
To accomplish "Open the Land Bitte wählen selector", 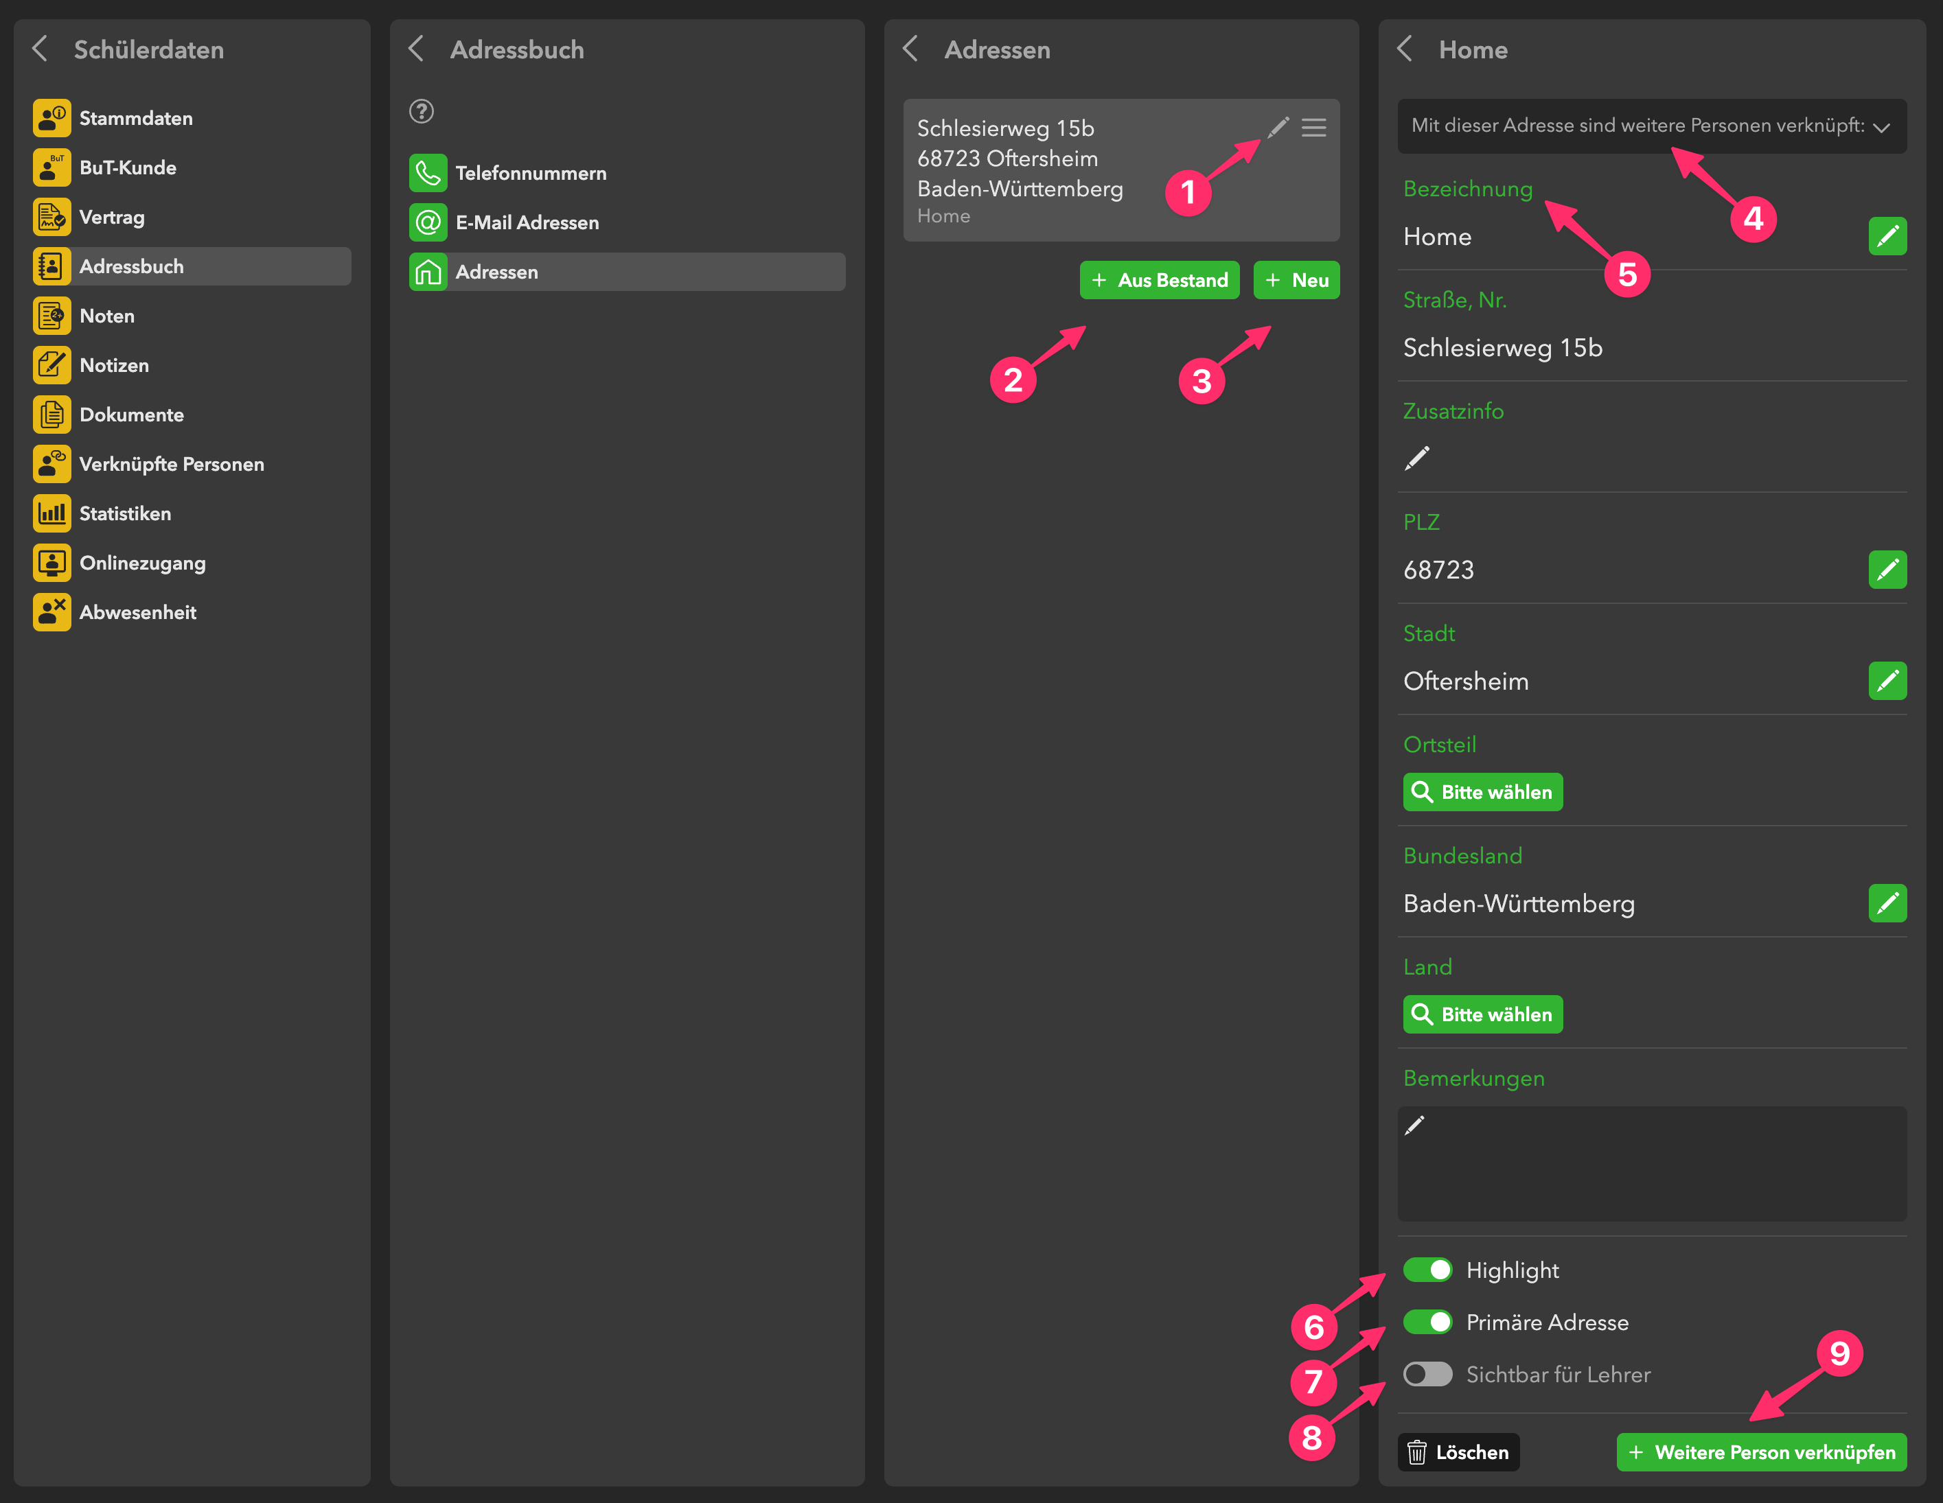I will pos(1482,1014).
